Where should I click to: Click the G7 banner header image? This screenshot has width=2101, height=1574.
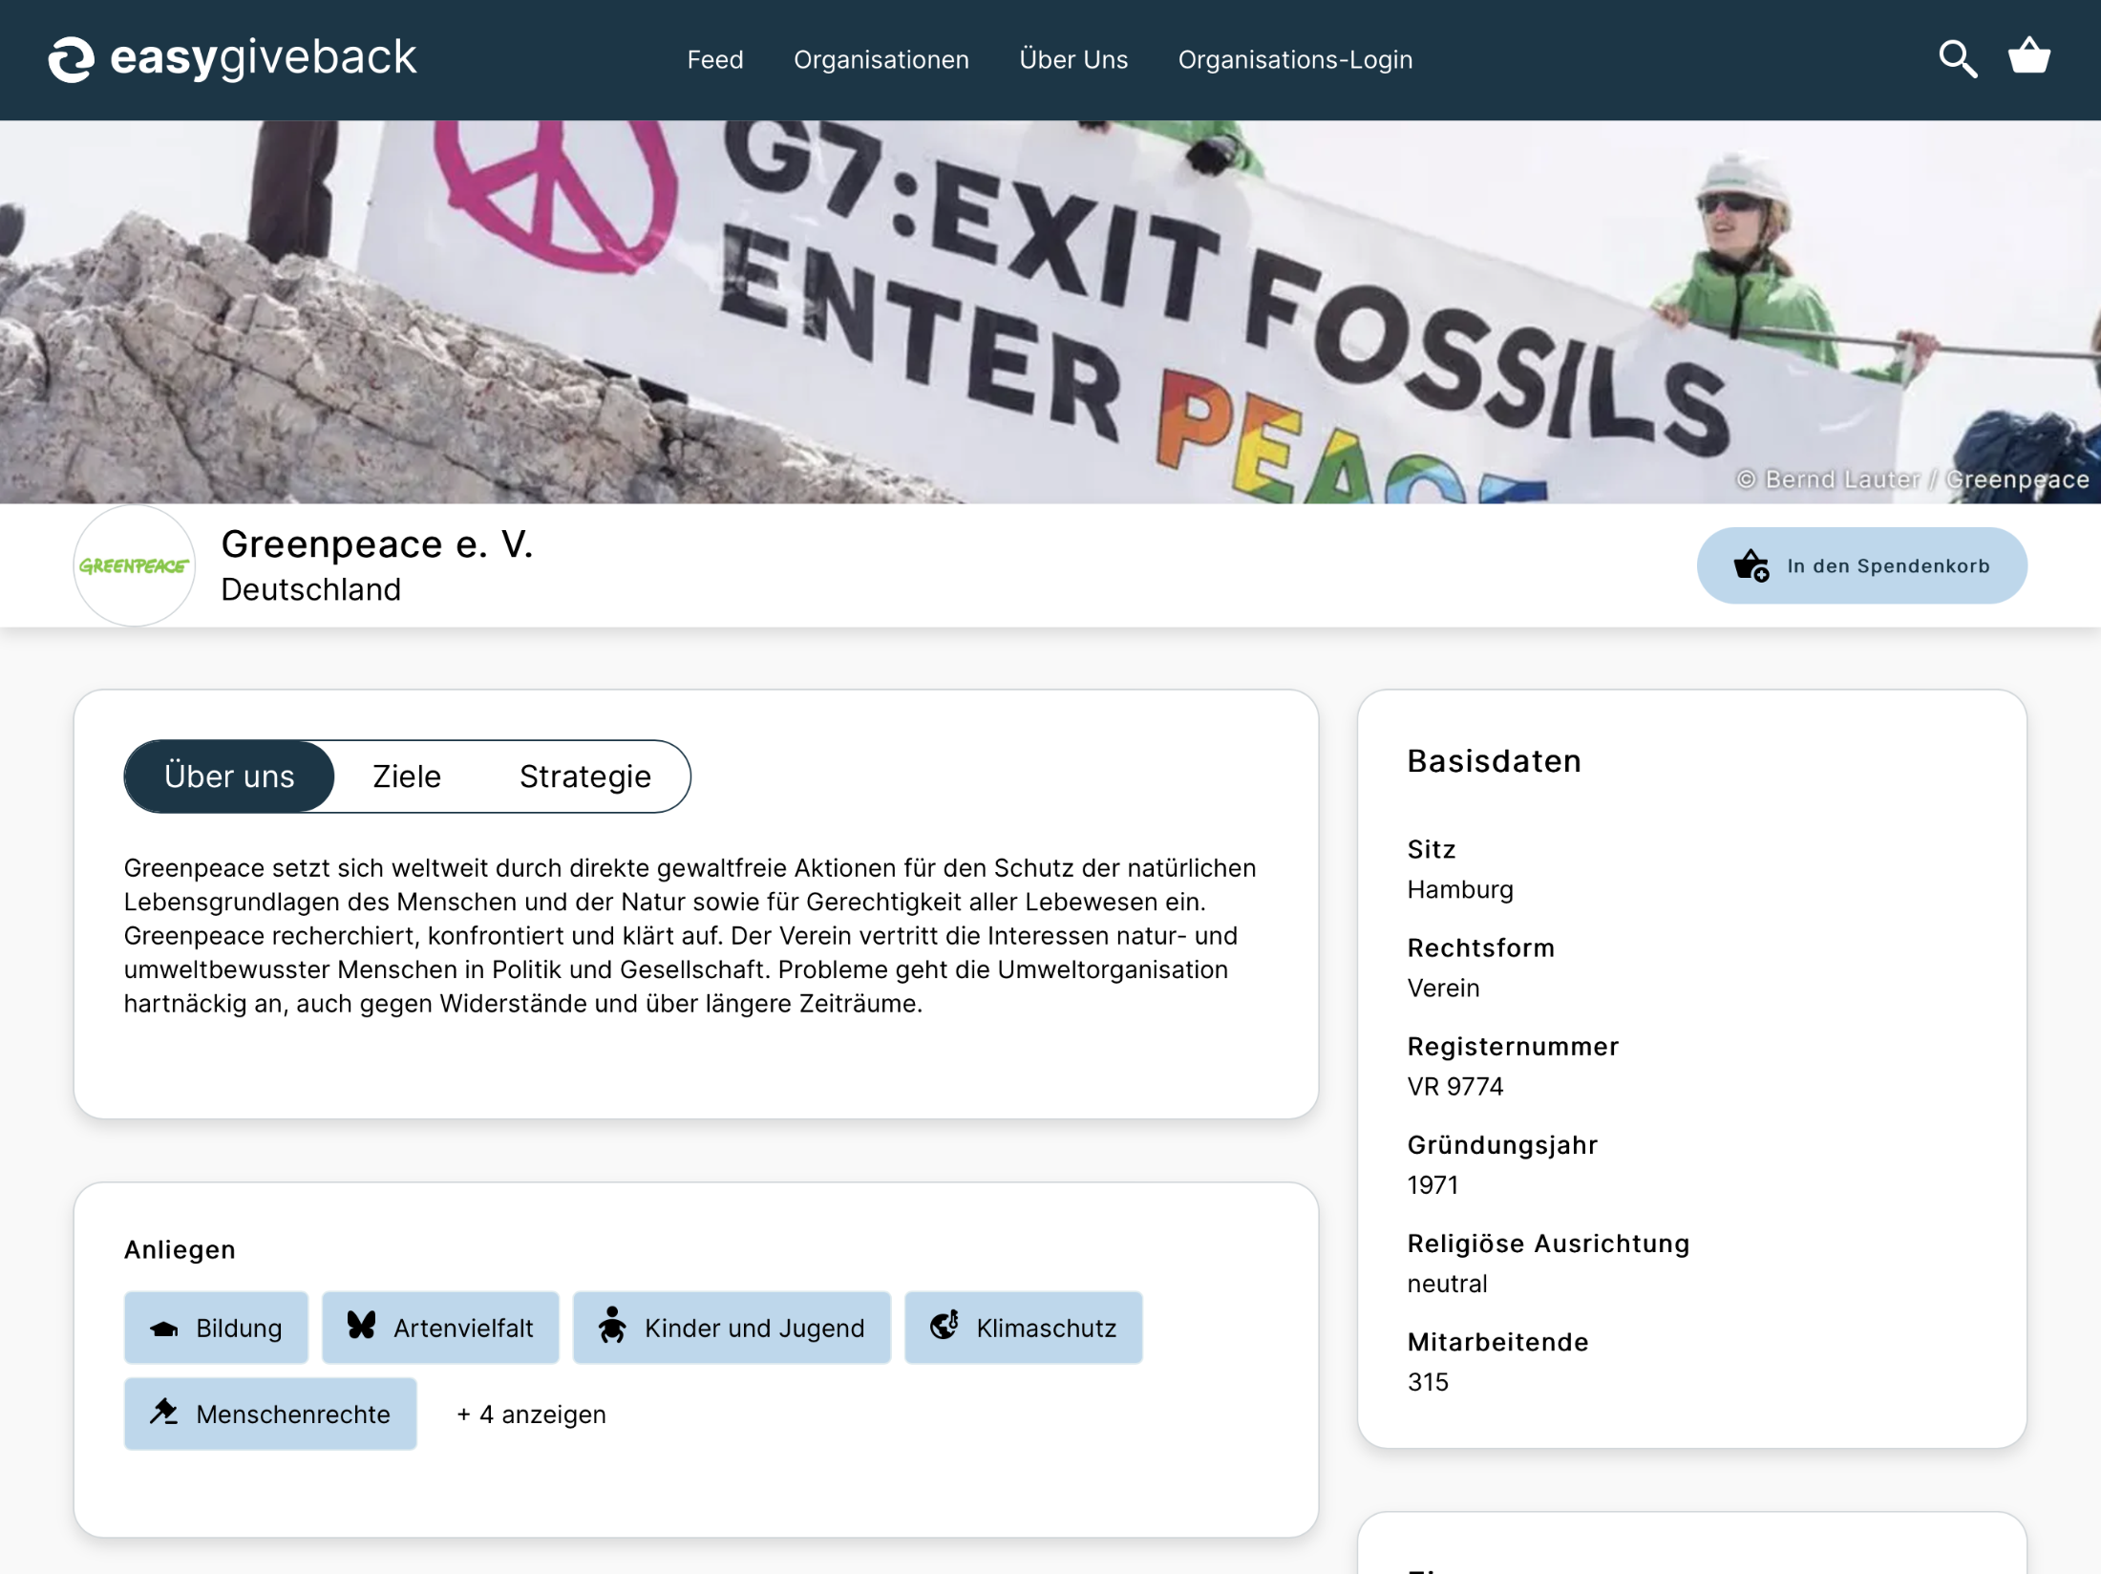(1050, 311)
